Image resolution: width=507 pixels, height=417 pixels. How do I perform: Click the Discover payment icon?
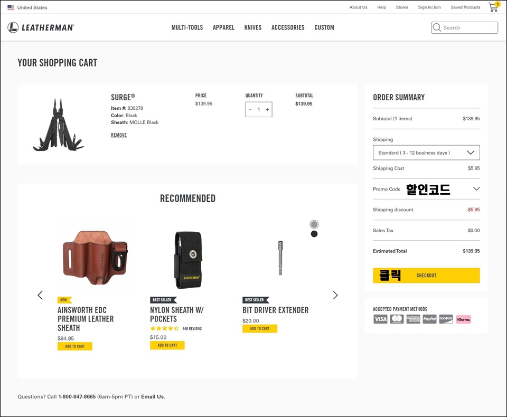[446, 319]
